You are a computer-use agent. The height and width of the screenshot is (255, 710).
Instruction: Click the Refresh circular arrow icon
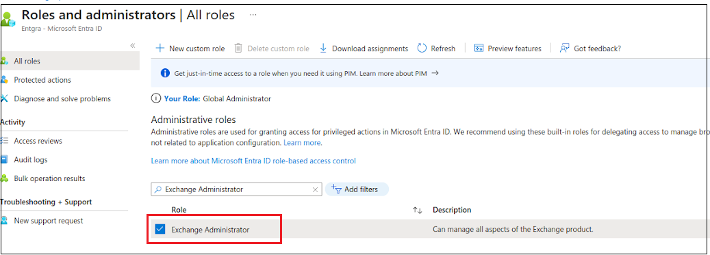(422, 49)
